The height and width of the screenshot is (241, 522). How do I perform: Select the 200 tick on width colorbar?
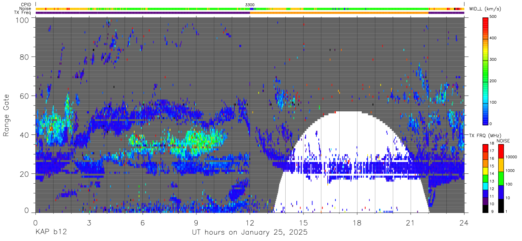(494, 81)
